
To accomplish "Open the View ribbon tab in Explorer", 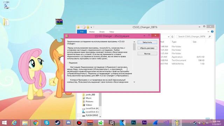I will point(112,32).
